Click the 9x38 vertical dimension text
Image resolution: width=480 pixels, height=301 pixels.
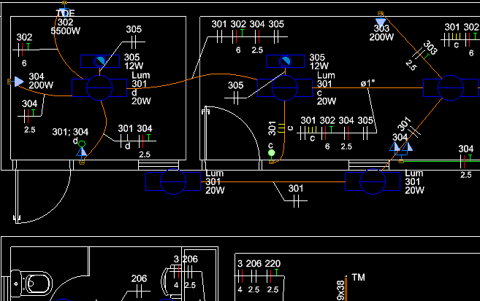(x=340, y=291)
